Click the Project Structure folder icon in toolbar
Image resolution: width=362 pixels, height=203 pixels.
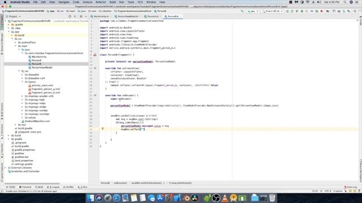(327, 11)
